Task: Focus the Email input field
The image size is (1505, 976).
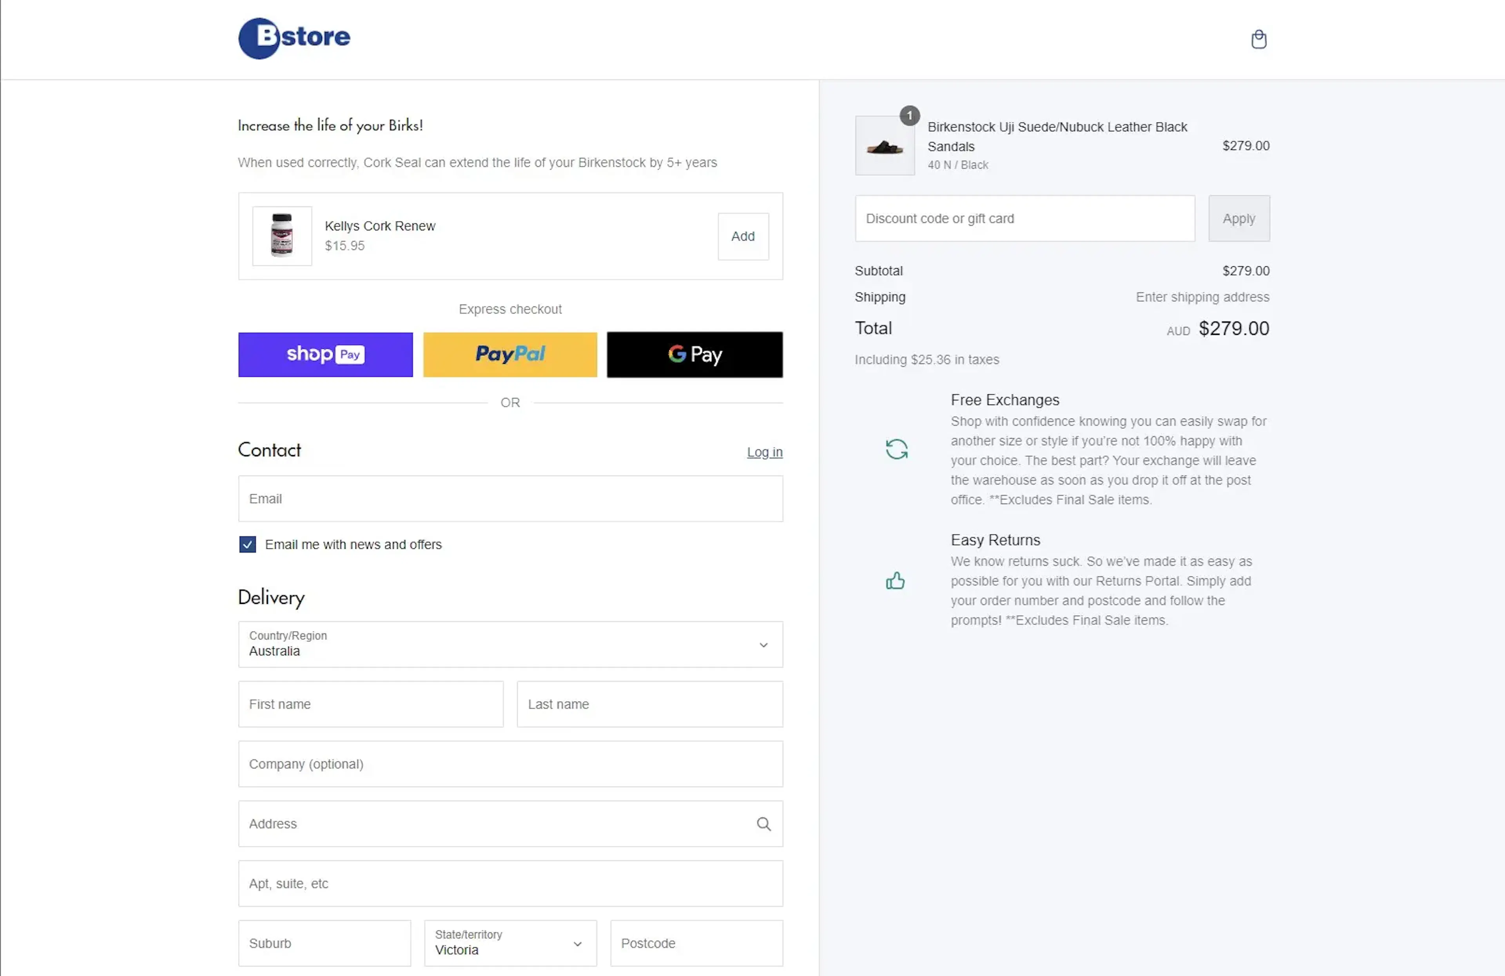Action: 510,499
